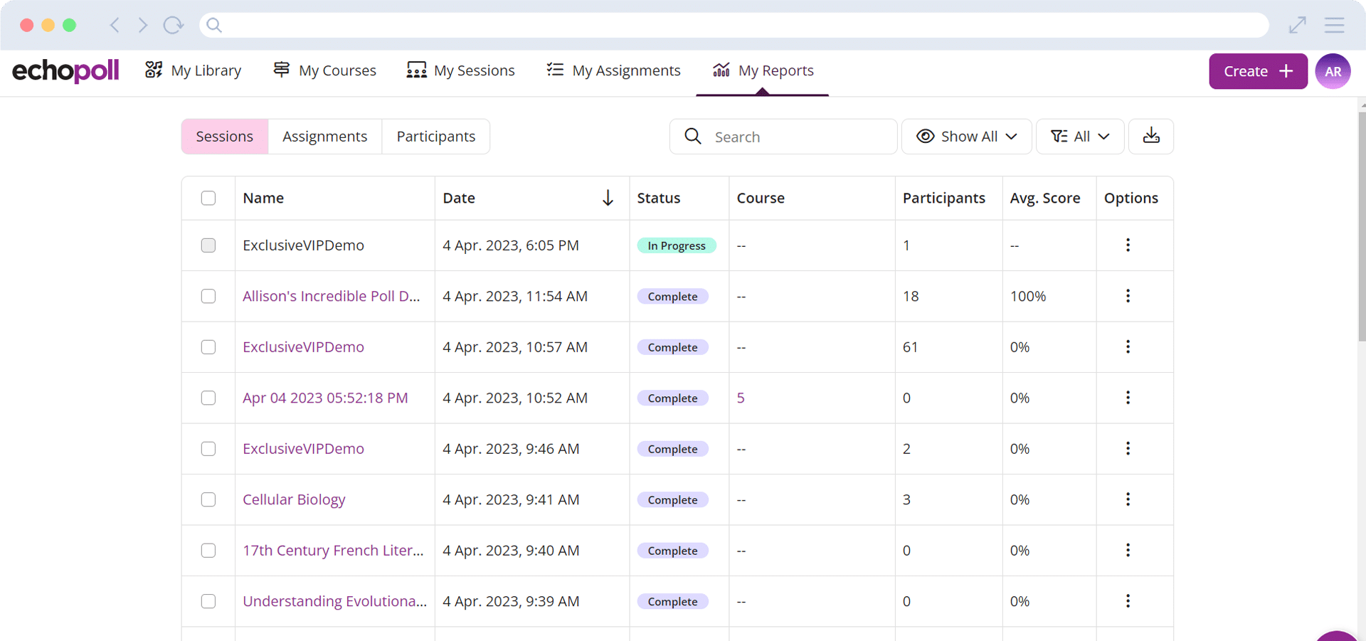Open options for Apr 04 2023 05:52:18 PM row
The width and height of the screenshot is (1366, 641).
[1128, 398]
